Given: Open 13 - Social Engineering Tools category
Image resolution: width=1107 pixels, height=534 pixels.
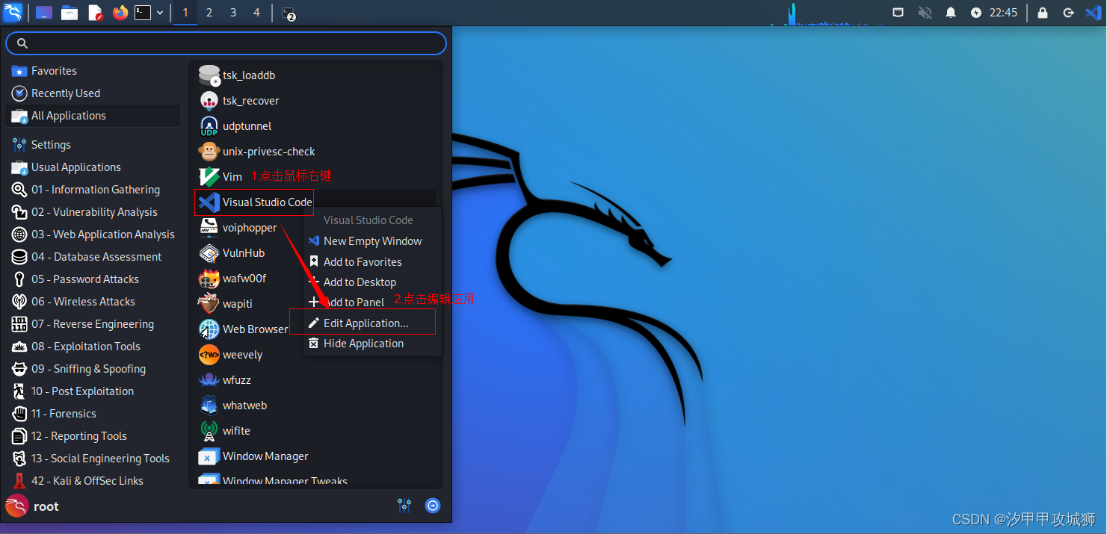Looking at the screenshot, I should click(x=93, y=459).
